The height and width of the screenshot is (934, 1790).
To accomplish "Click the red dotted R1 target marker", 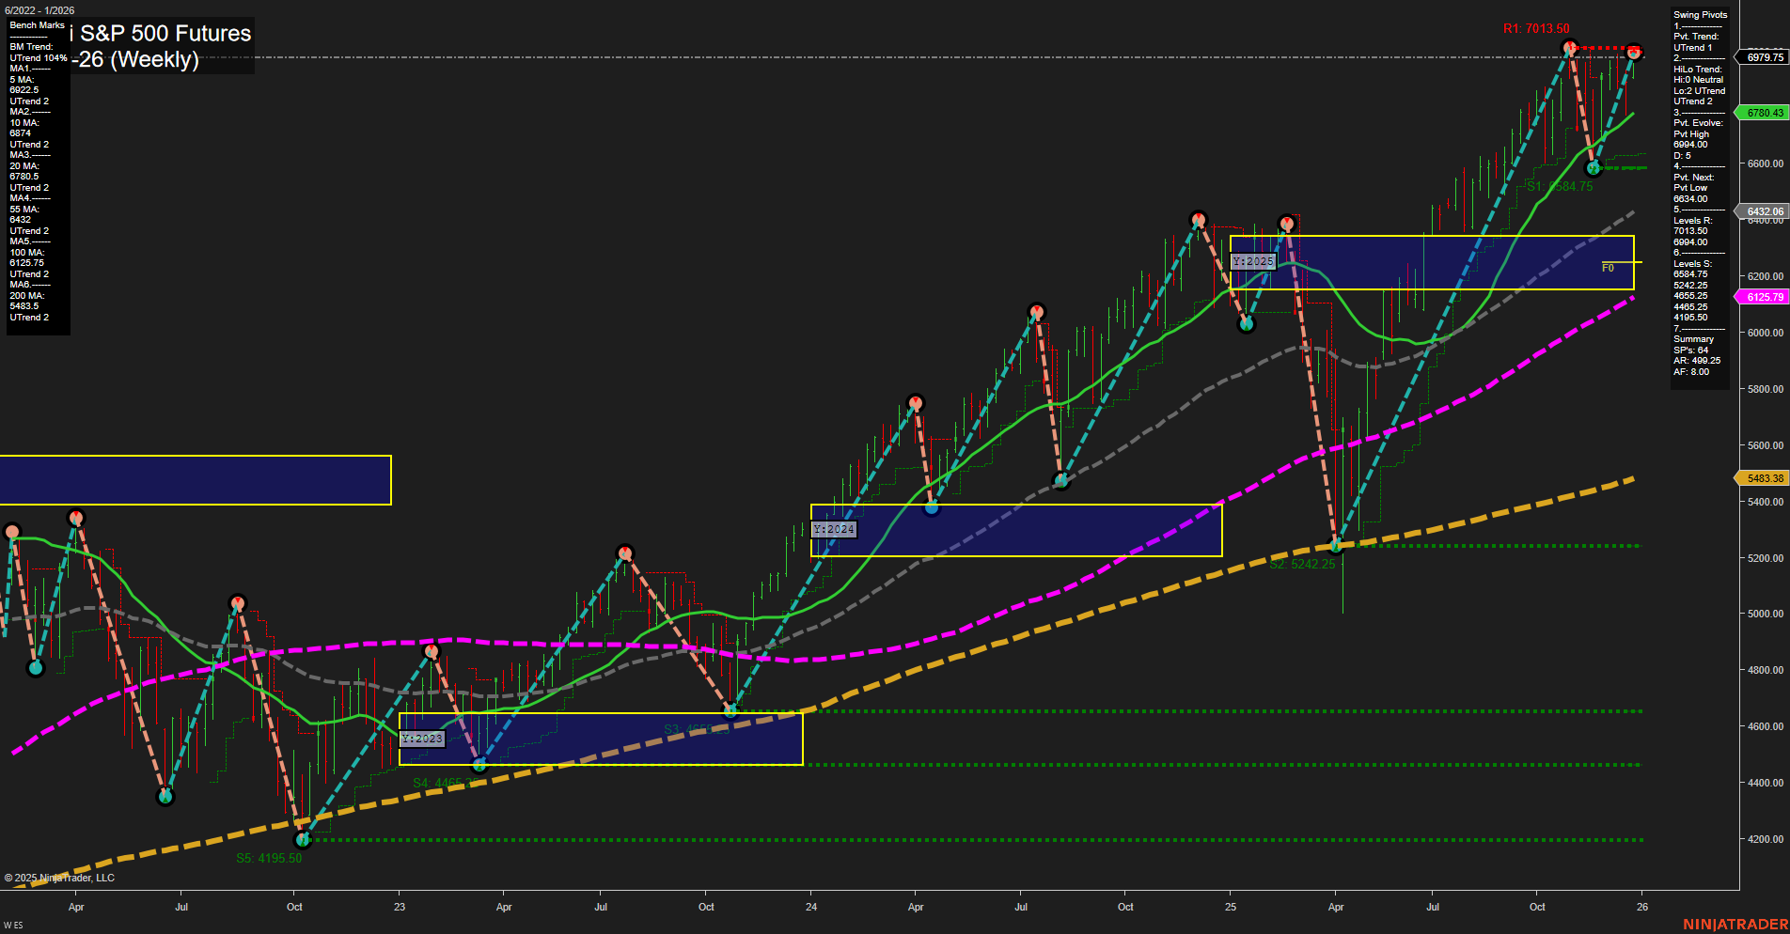I will click(1633, 54).
